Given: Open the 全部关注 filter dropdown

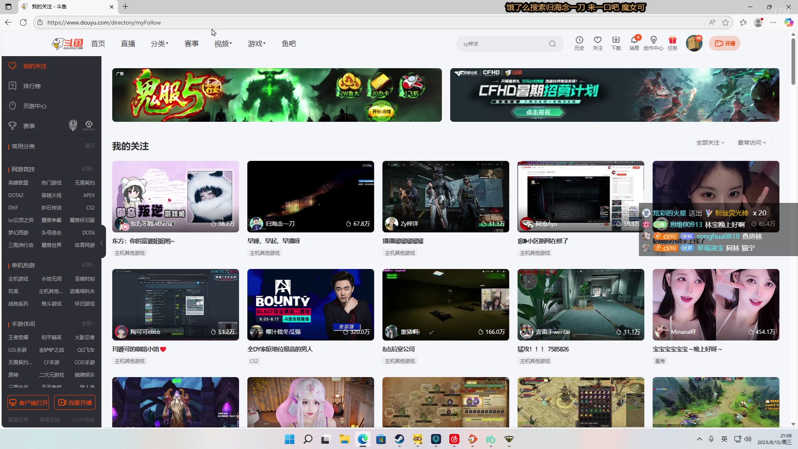Looking at the screenshot, I should coord(710,143).
